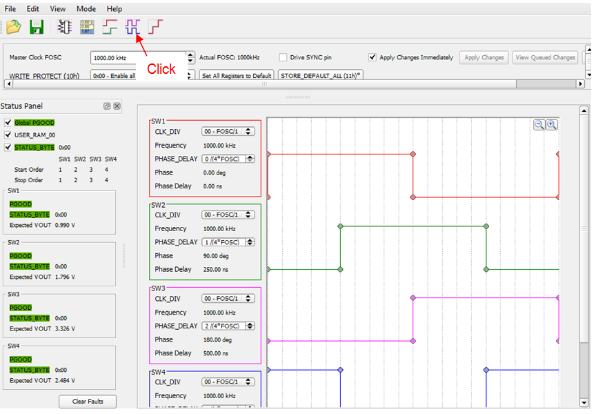Open the SW3 CLK_DIV dropdown
Viewport: 596px width, 414px height.
[x=228, y=299]
